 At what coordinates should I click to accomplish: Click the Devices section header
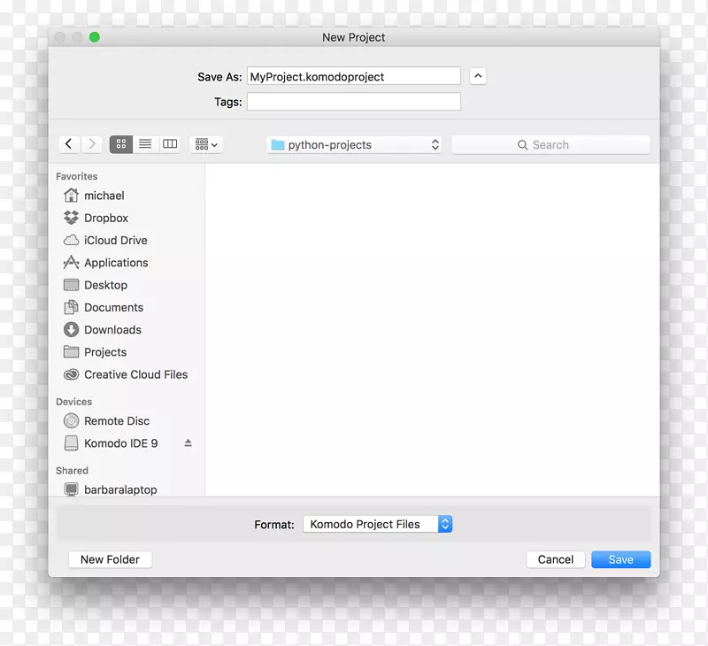[x=73, y=402]
